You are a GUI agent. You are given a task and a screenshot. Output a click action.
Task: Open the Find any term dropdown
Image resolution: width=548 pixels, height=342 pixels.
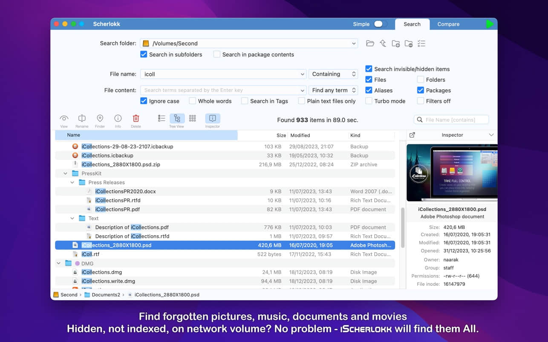coord(333,90)
